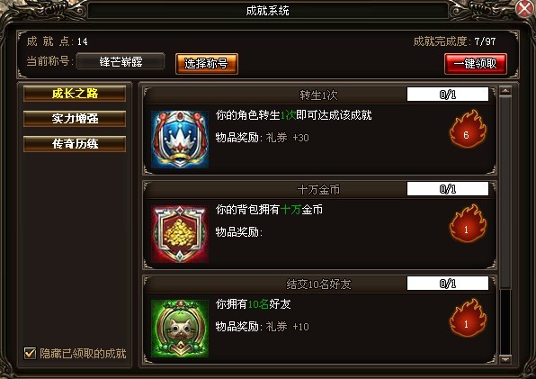Close the 成就系统 window with red X
Viewport: 536px width, 379px height.
(524, 8)
